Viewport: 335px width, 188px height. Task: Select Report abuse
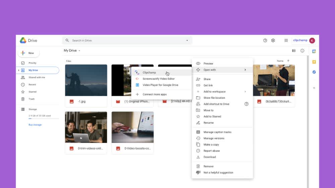click(x=222, y=151)
